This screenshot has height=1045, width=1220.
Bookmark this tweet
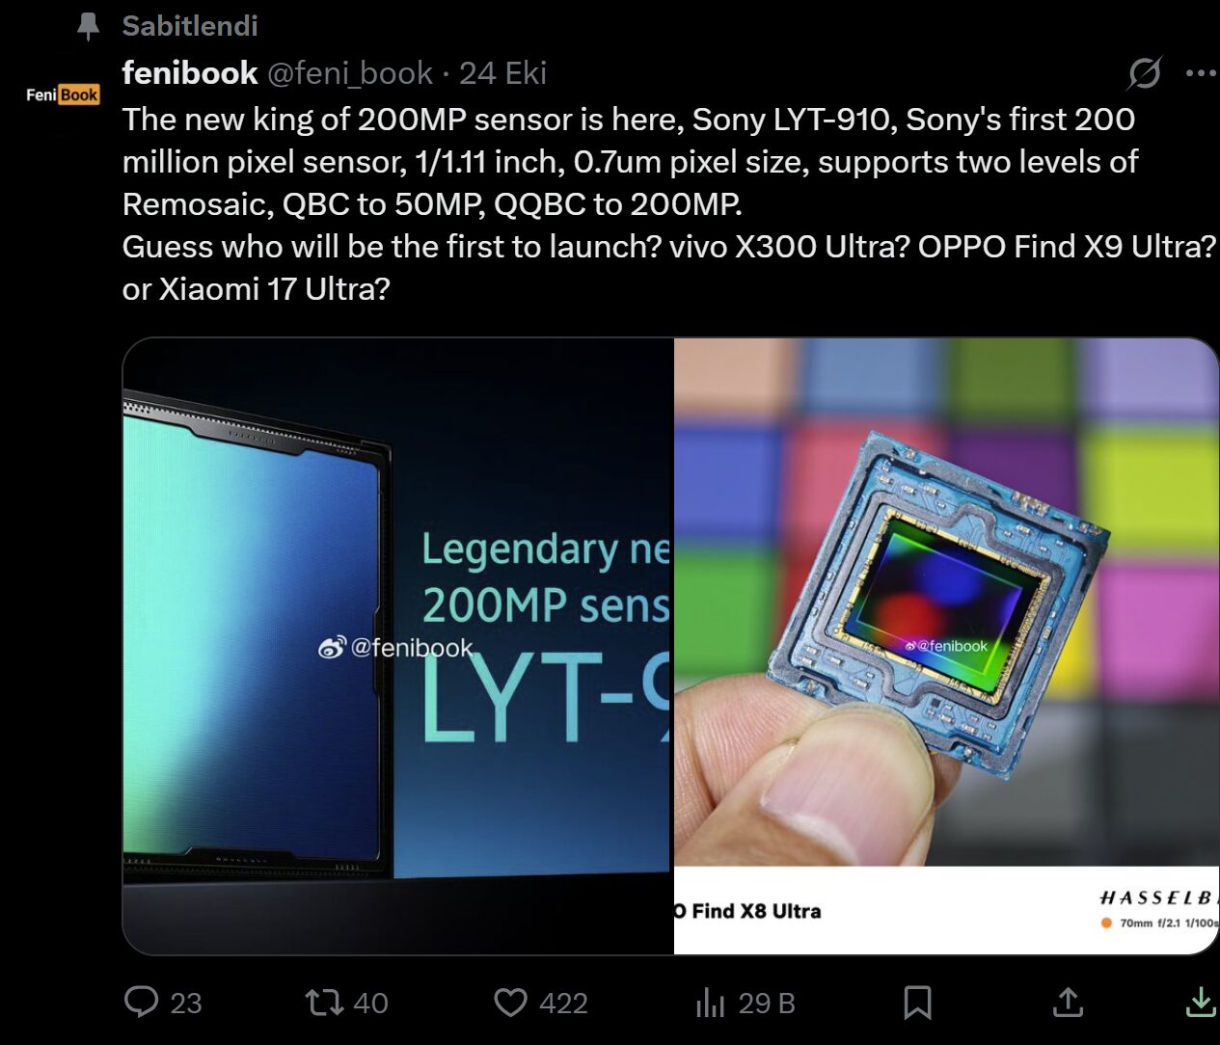(918, 1003)
